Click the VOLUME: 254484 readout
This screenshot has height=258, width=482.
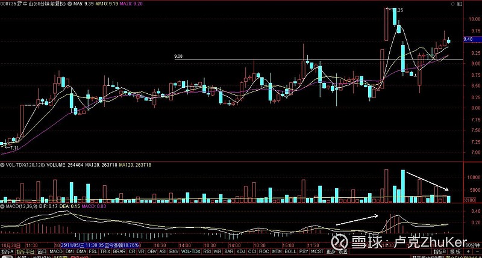(x=65, y=165)
